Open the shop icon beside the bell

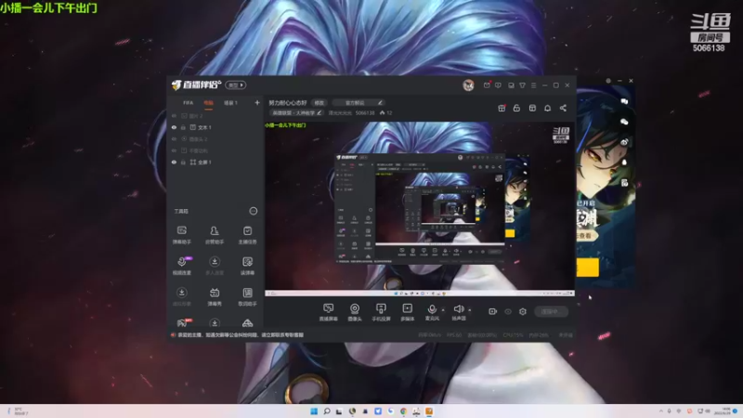(532, 108)
